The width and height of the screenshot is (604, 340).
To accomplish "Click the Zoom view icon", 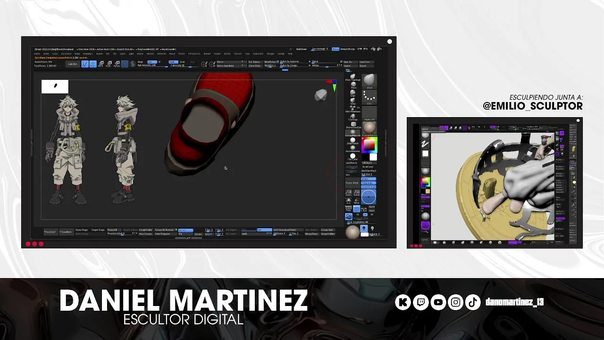I will pos(349,194).
